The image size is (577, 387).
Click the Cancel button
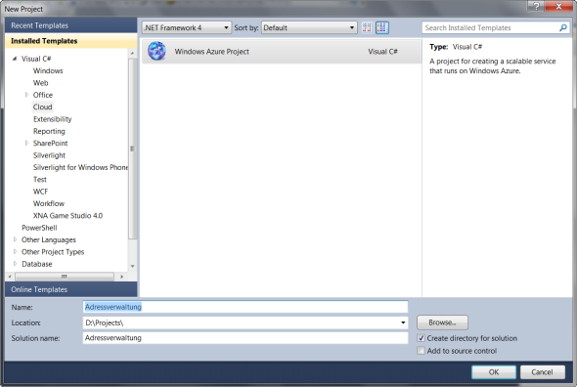pos(543,372)
